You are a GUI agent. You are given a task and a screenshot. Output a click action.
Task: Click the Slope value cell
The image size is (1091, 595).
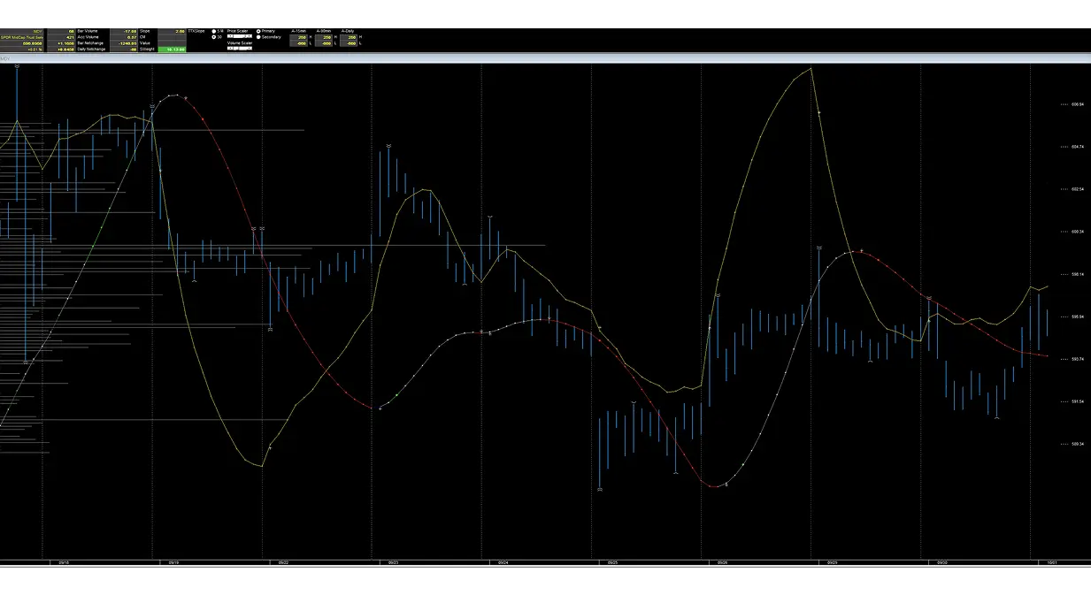tap(173, 31)
